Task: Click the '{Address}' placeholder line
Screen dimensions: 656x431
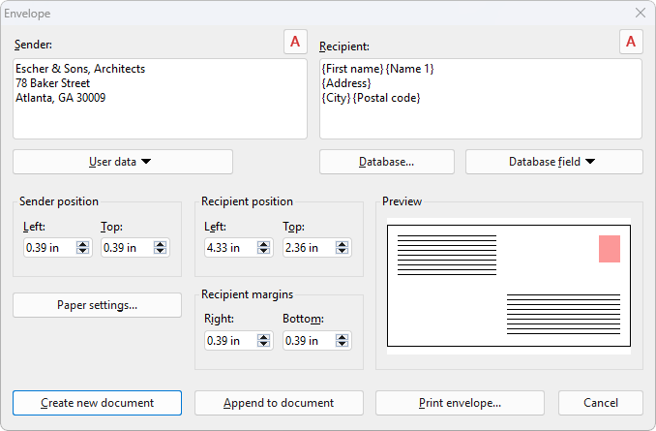Action: [x=346, y=83]
